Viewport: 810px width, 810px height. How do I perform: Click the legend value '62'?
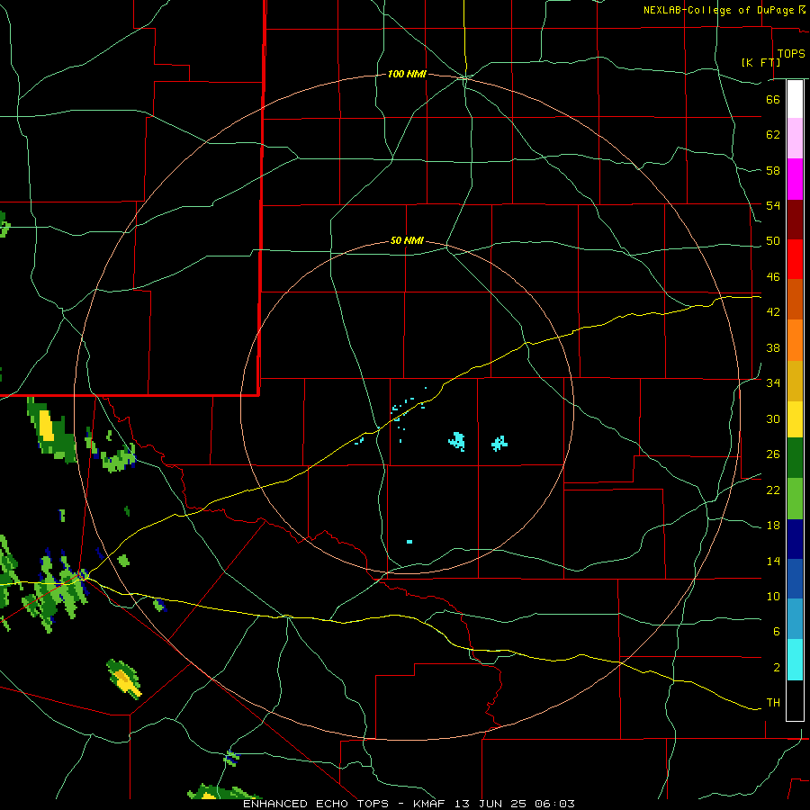[773, 135]
